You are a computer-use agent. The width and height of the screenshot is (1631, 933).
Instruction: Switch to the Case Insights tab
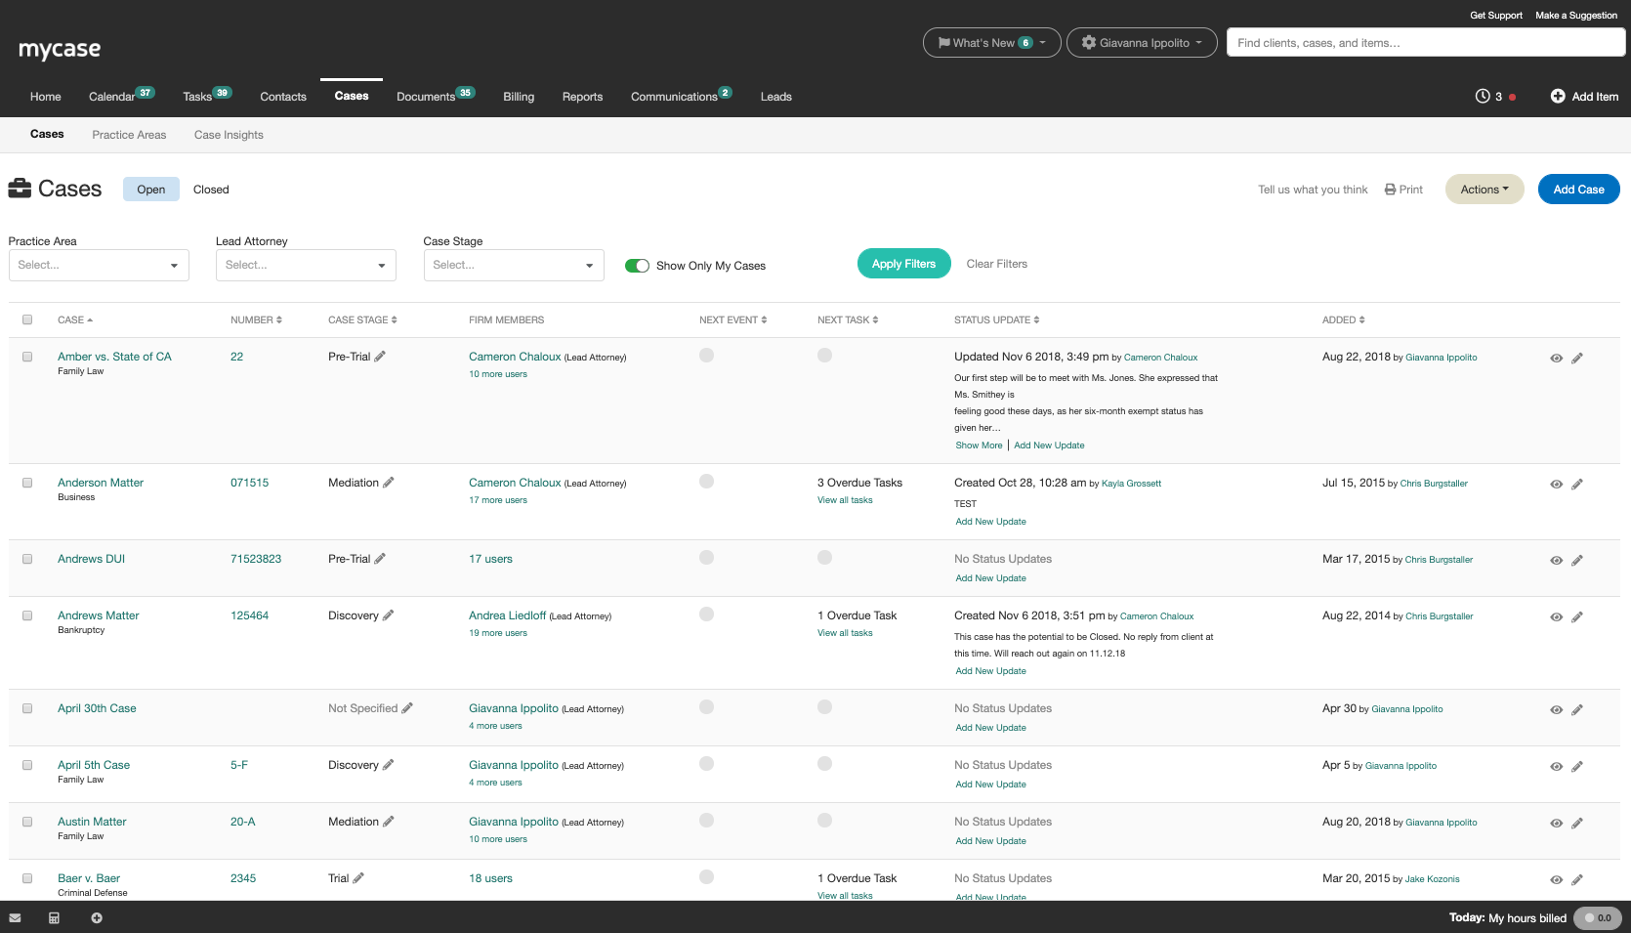coord(229,135)
